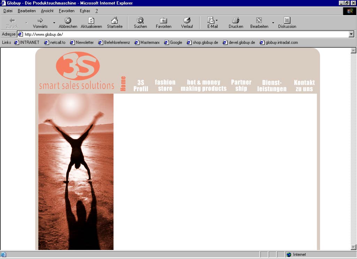Refresh the page with Aktualisieren
Image resolution: width=357 pixels, height=259 pixels.
click(91, 23)
